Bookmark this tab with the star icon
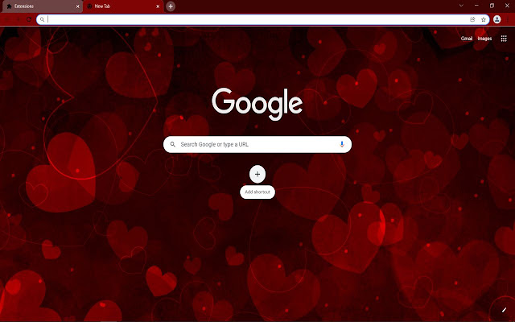Viewport: 515px width, 322px height. click(484, 19)
